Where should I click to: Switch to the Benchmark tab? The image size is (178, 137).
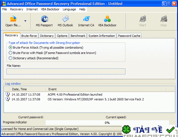(x=78, y=36)
